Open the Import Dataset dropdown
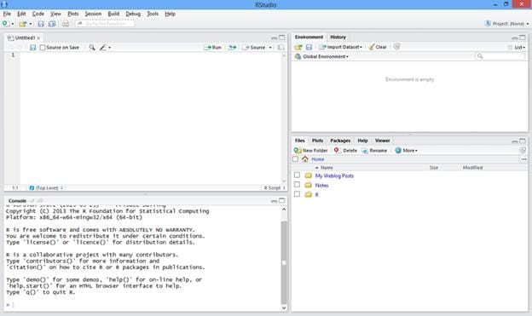This screenshot has width=532, height=316. pos(341,47)
